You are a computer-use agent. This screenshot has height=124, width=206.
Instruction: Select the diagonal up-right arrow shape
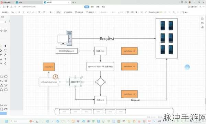click(x=5, y=55)
